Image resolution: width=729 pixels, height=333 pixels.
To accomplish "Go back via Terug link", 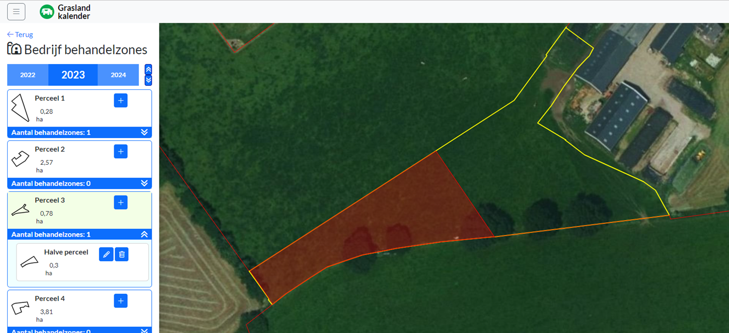I will [x=20, y=34].
